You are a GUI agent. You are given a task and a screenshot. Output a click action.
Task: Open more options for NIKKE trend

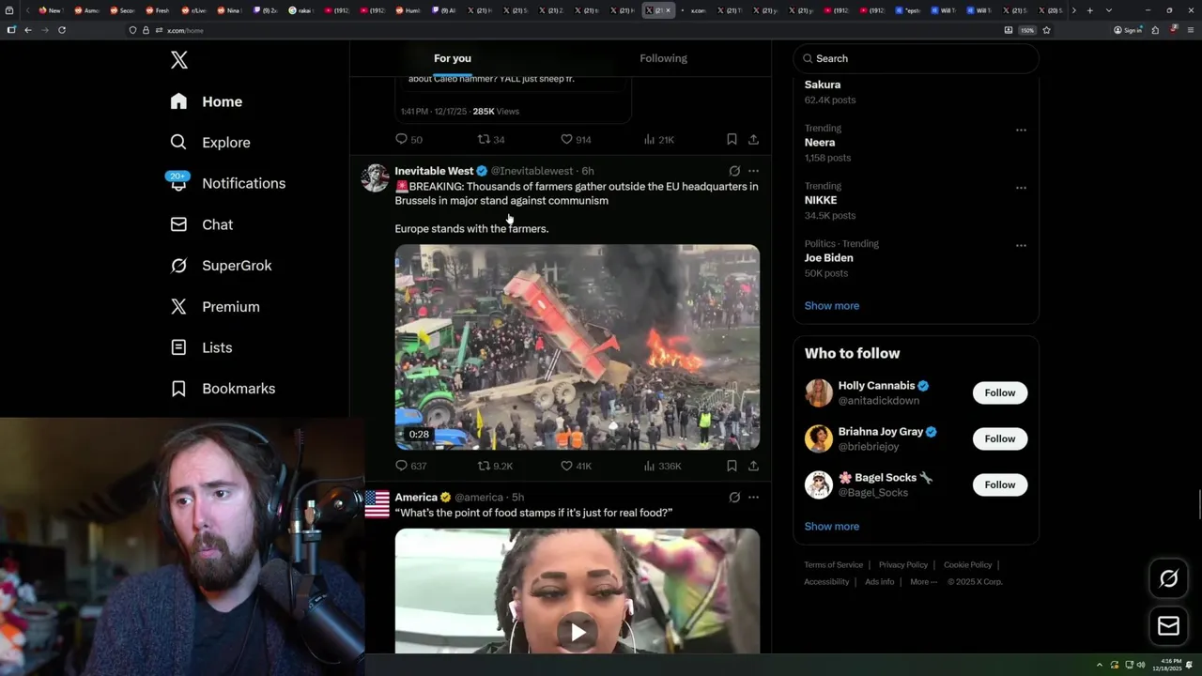1021,188
